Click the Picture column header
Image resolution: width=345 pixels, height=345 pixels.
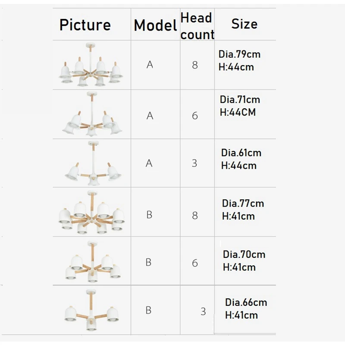coord(85,25)
